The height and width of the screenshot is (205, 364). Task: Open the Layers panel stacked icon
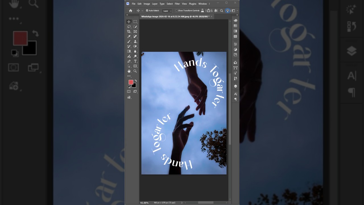[x=235, y=86]
